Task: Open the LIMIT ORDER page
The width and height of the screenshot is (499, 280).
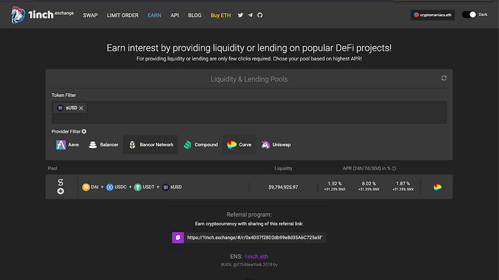Action: (x=122, y=15)
